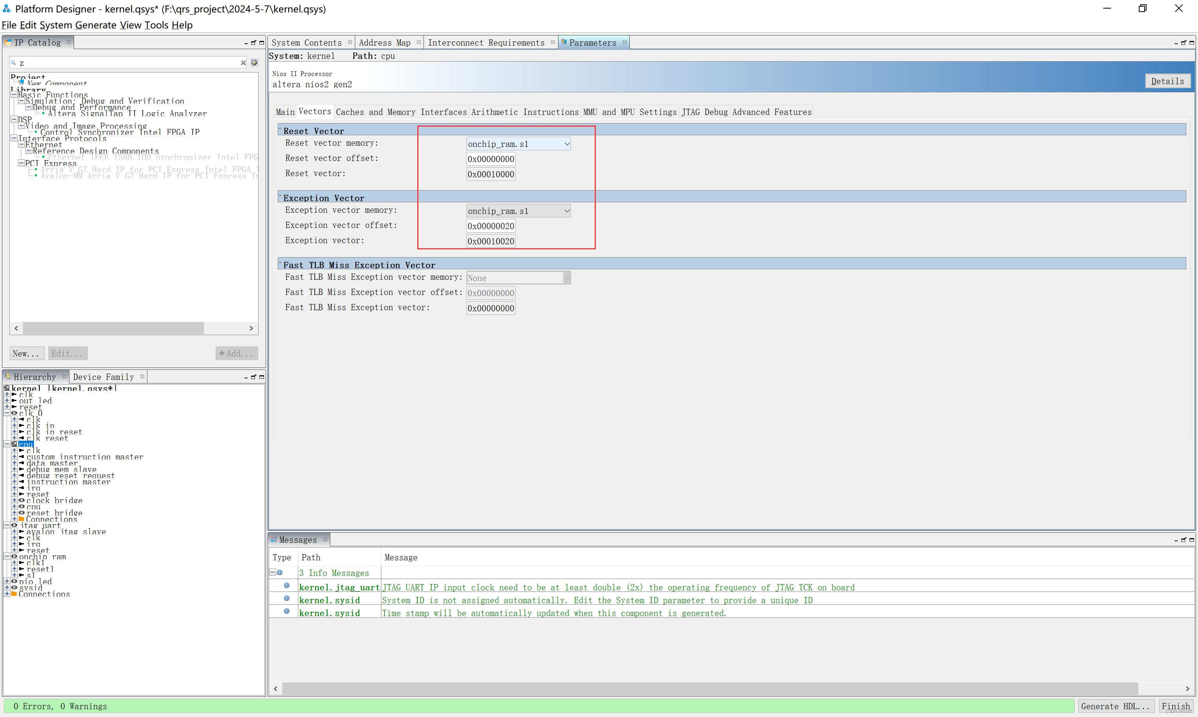This screenshot has height=717, width=1198.
Task: Click the cpu component icon in Hierarchy
Action: click(x=14, y=444)
